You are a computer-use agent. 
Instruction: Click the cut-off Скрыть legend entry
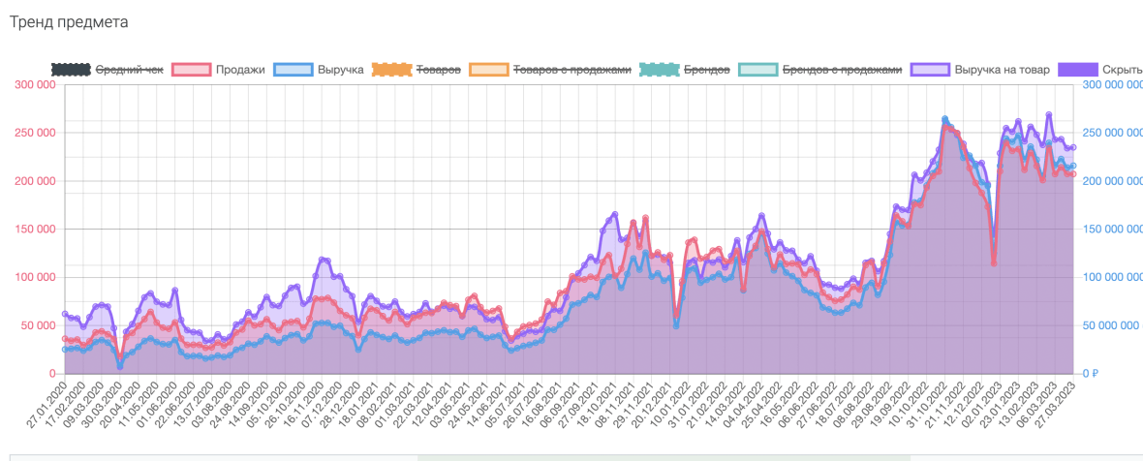(1100, 70)
